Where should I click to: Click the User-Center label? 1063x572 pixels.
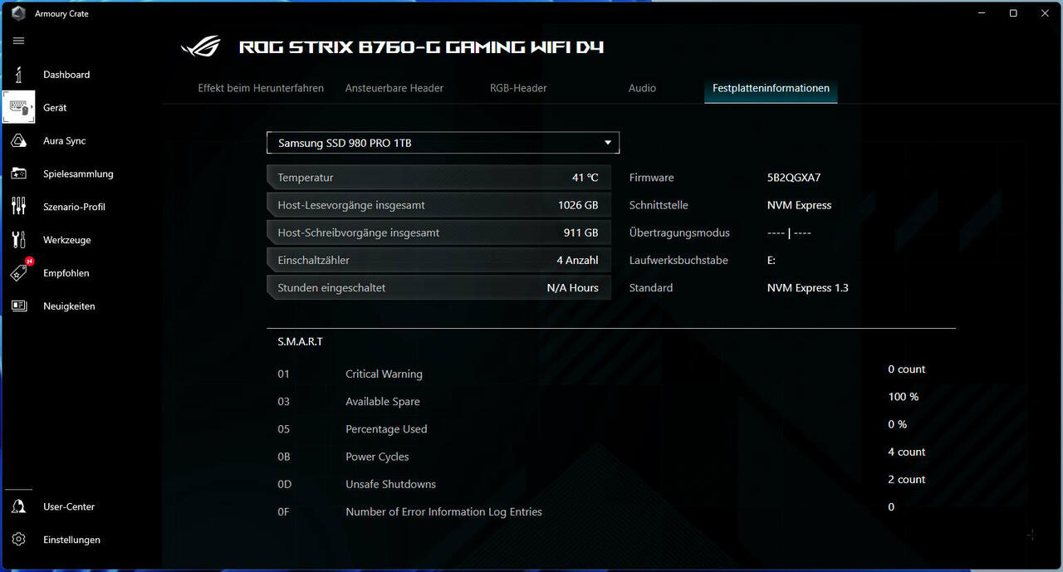pyautogui.click(x=69, y=506)
